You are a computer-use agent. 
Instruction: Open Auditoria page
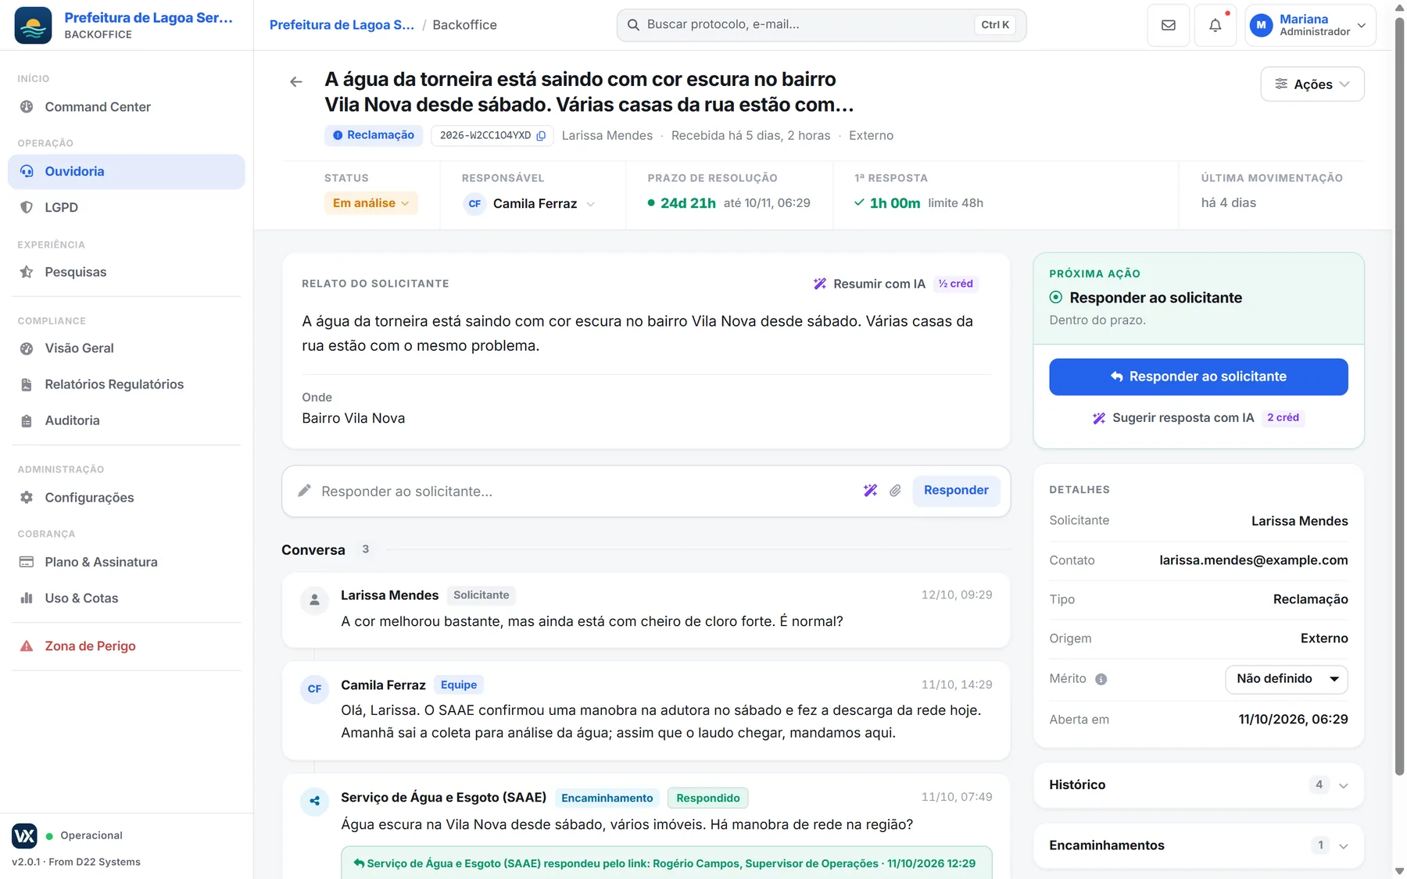pos(127,420)
